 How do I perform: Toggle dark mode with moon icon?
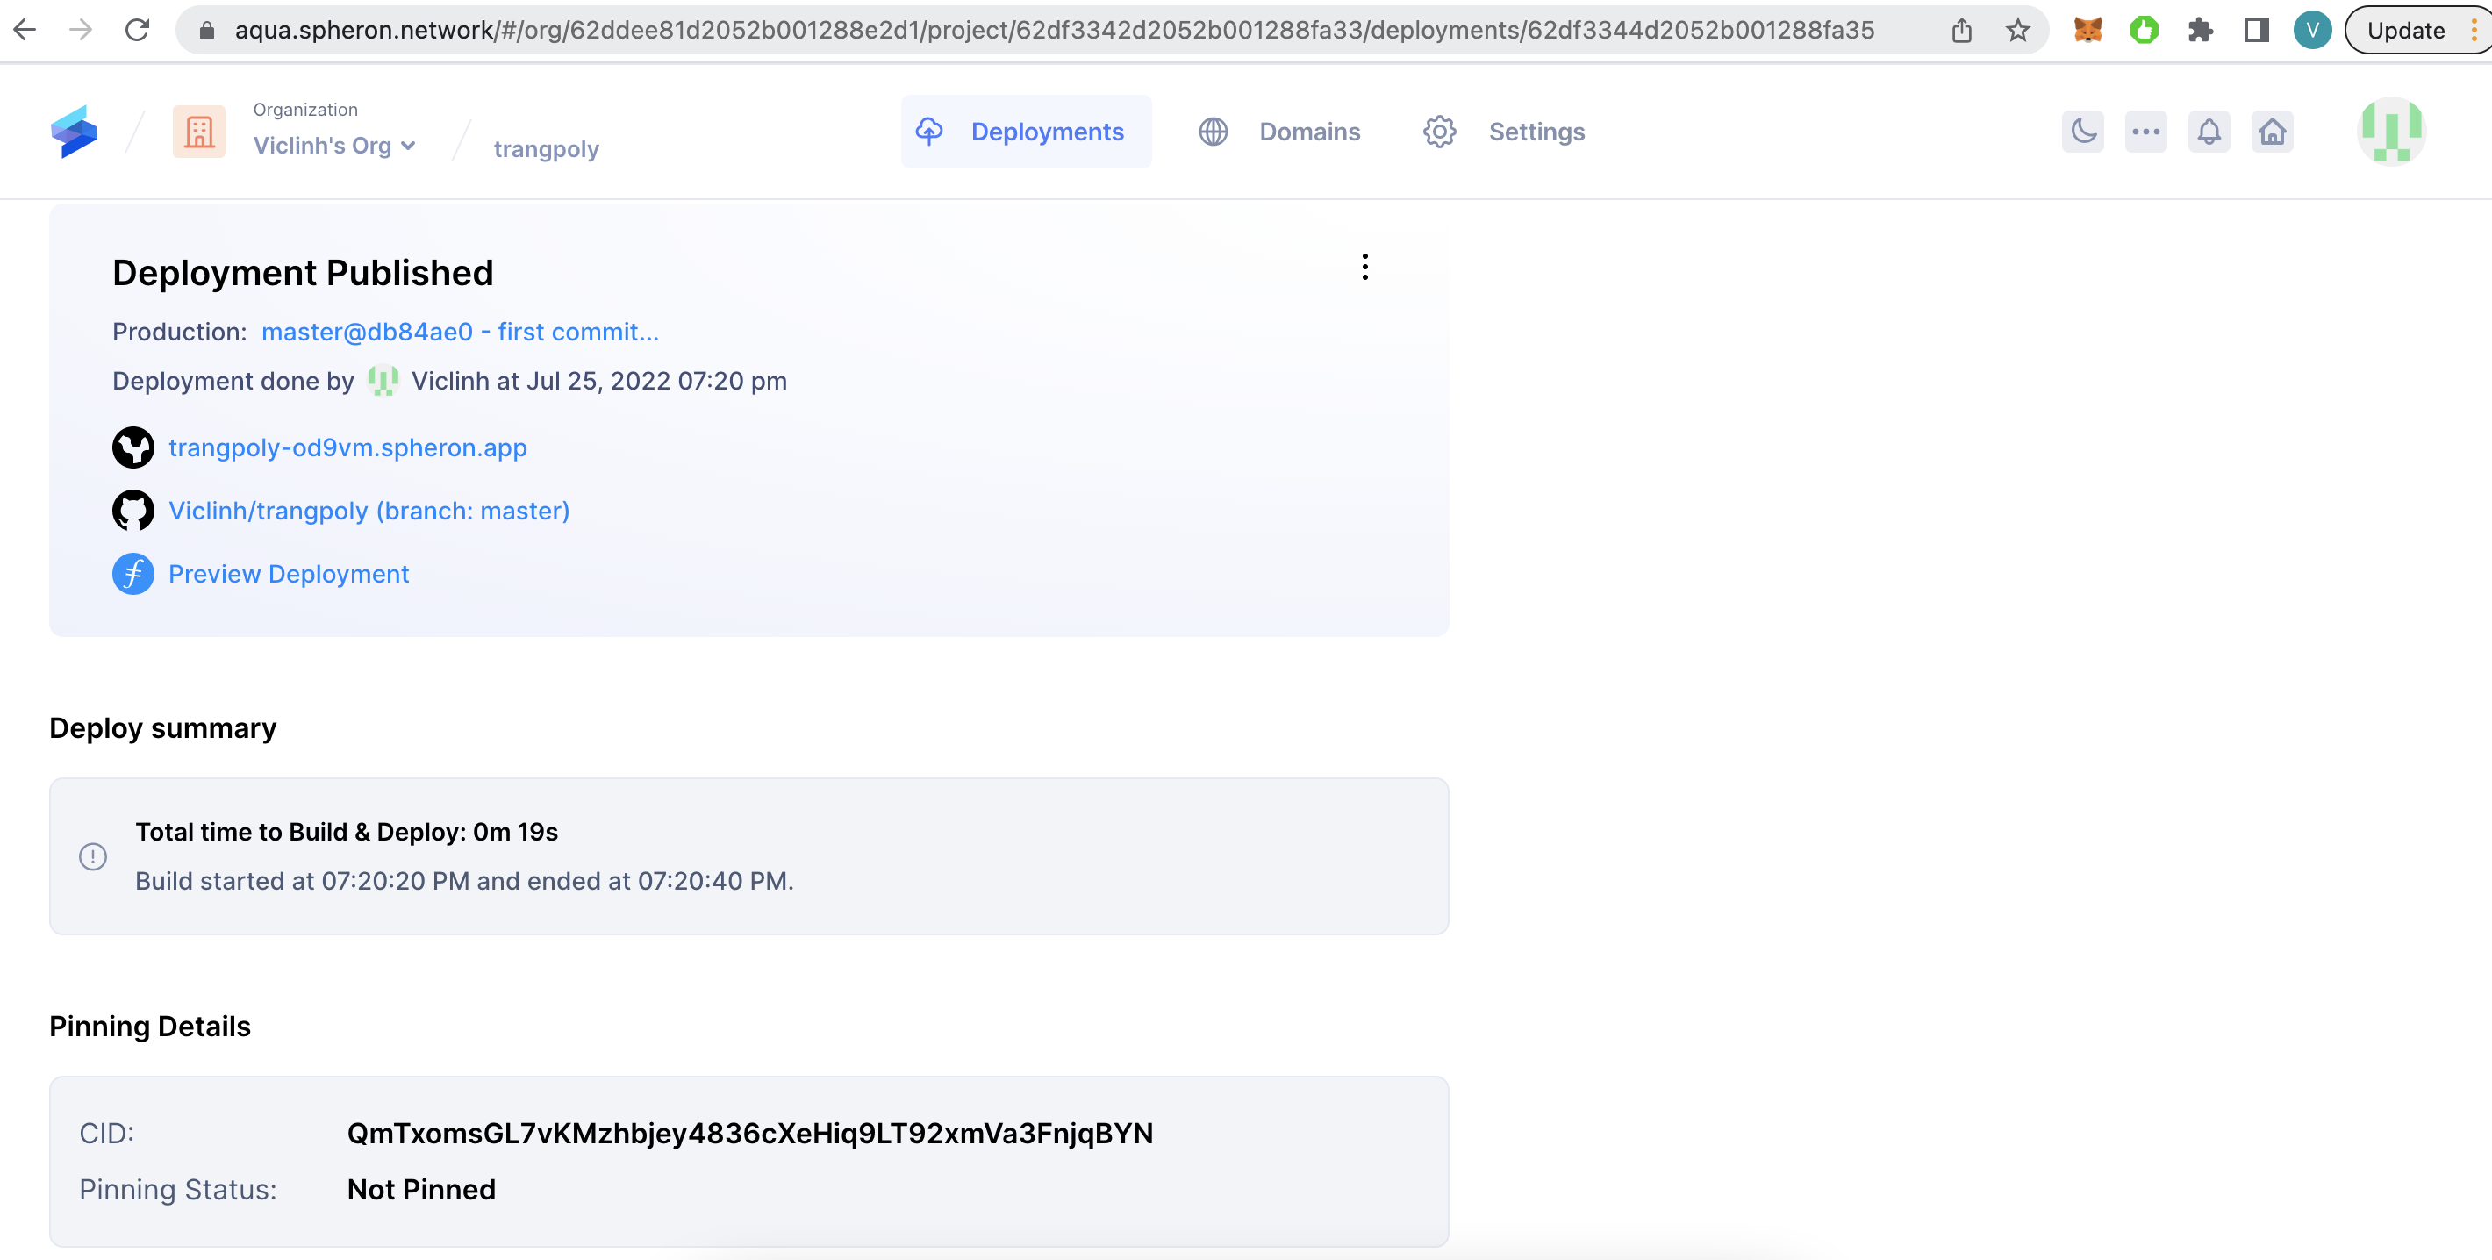click(x=2083, y=132)
